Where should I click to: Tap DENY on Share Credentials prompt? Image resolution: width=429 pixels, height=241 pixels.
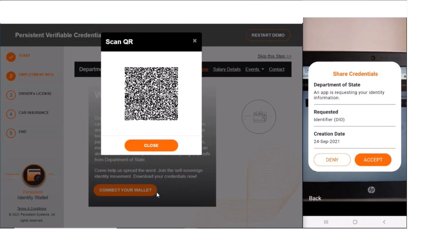(332, 160)
